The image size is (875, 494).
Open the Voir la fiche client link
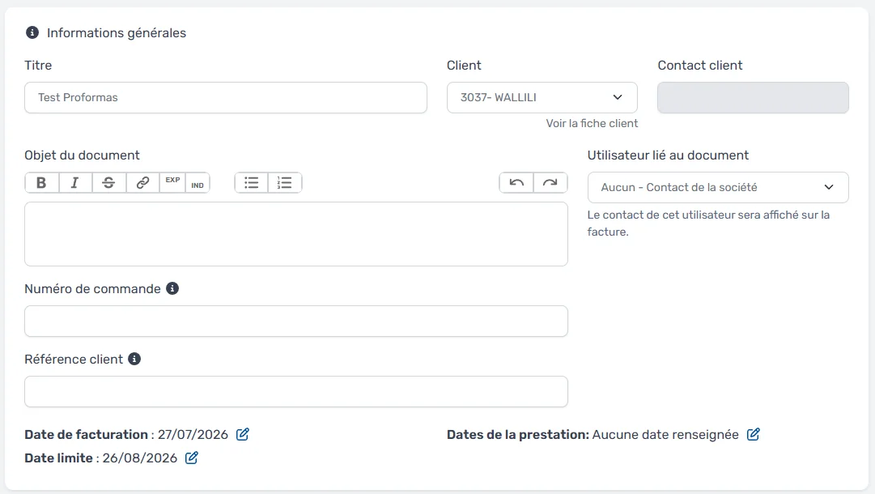click(x=592, y=123)
